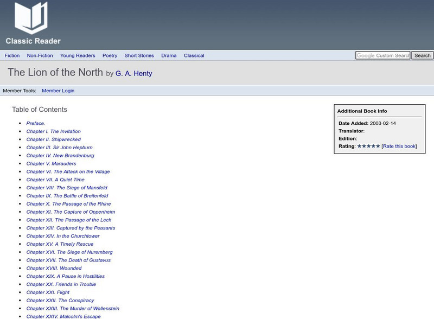Open Chapter XVII. The Death of Gustavus
Viewport: 434px width, 319px height.
68,260
